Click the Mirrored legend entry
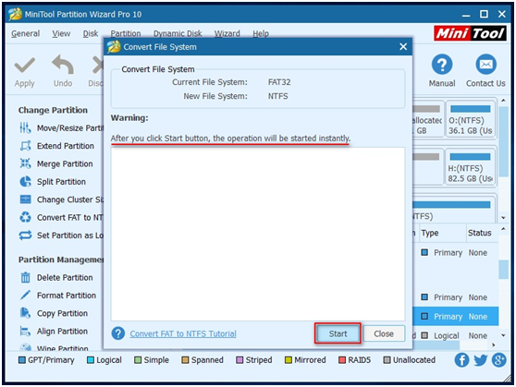 (305, 360)
